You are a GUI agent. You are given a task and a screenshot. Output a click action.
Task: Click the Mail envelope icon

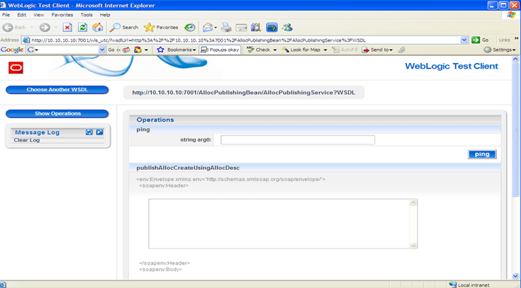(208, 28)
